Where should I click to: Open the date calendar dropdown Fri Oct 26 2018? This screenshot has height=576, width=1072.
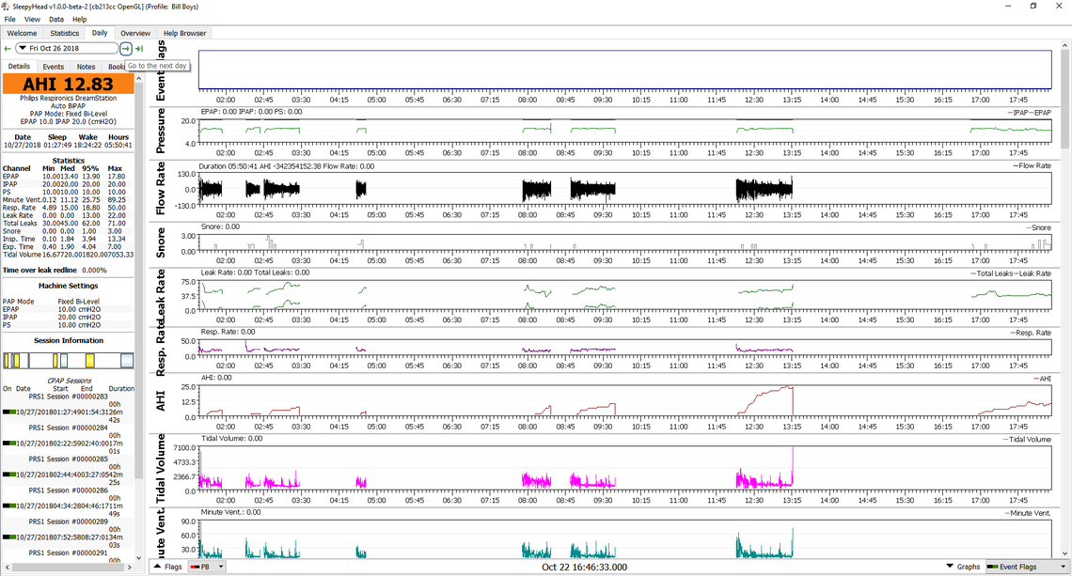click(x=67, y=49)
